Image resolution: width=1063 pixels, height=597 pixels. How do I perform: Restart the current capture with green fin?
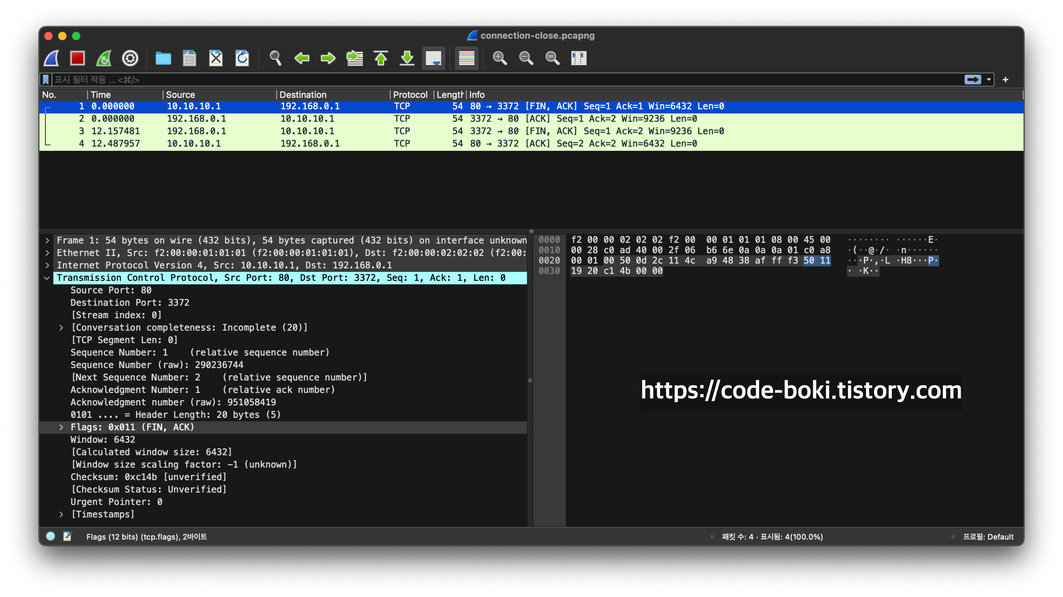click(104, 58)
